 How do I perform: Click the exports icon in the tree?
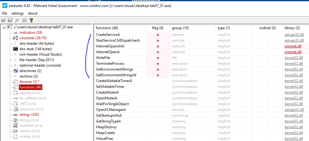15,93
